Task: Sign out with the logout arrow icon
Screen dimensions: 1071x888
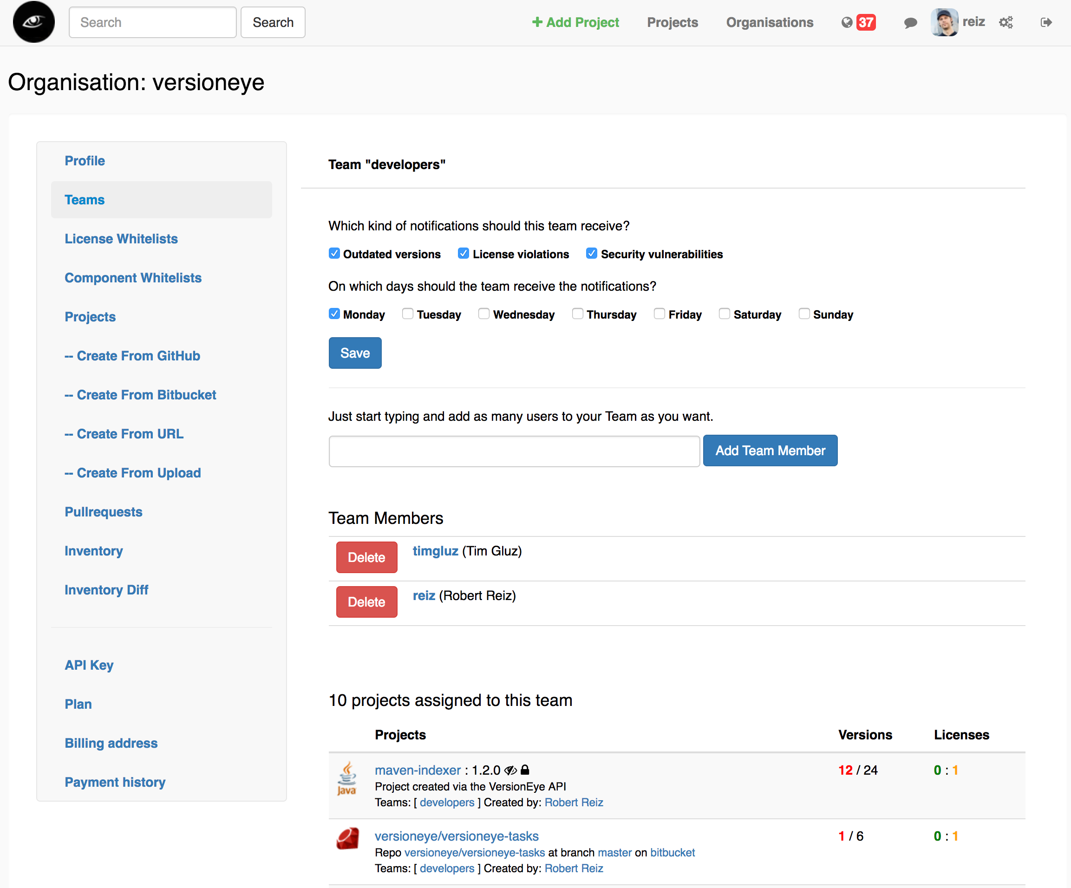Action: [x=1046, y=22]
